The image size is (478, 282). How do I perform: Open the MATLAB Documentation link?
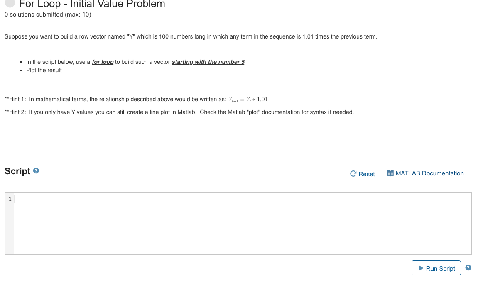(x=430, y=173)
